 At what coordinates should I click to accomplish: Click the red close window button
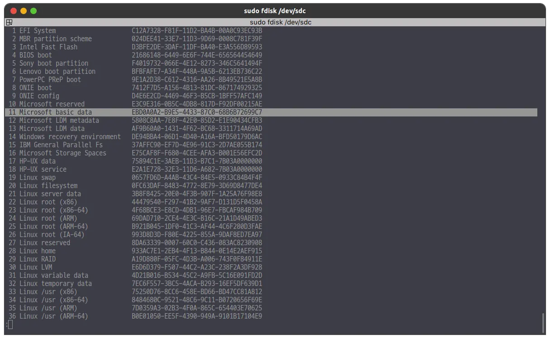tap(14, 11)
